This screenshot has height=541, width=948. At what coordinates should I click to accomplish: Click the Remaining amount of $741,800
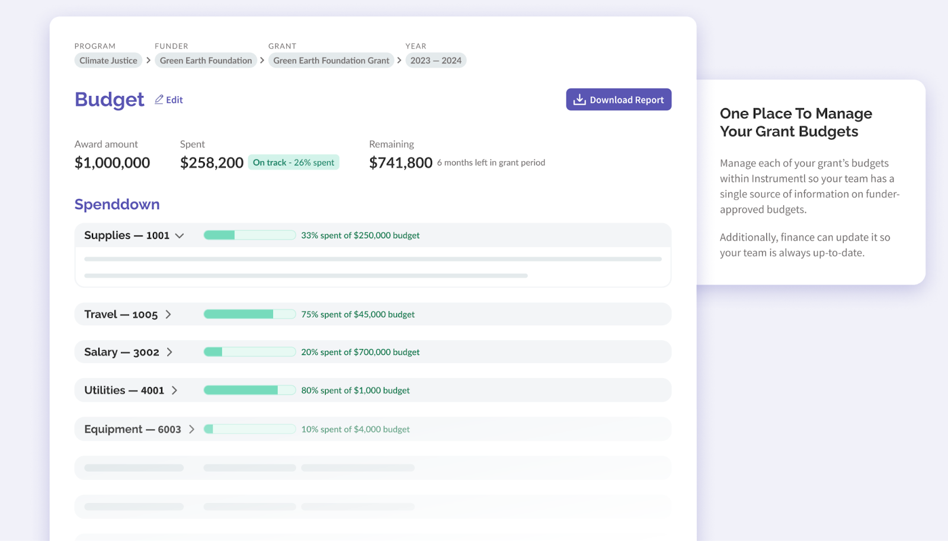pyautogui.click(x=401, y=162)
